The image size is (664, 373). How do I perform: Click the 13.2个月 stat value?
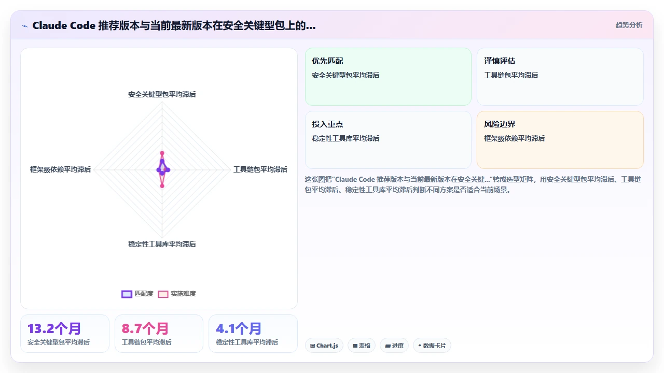pos(54,328)
